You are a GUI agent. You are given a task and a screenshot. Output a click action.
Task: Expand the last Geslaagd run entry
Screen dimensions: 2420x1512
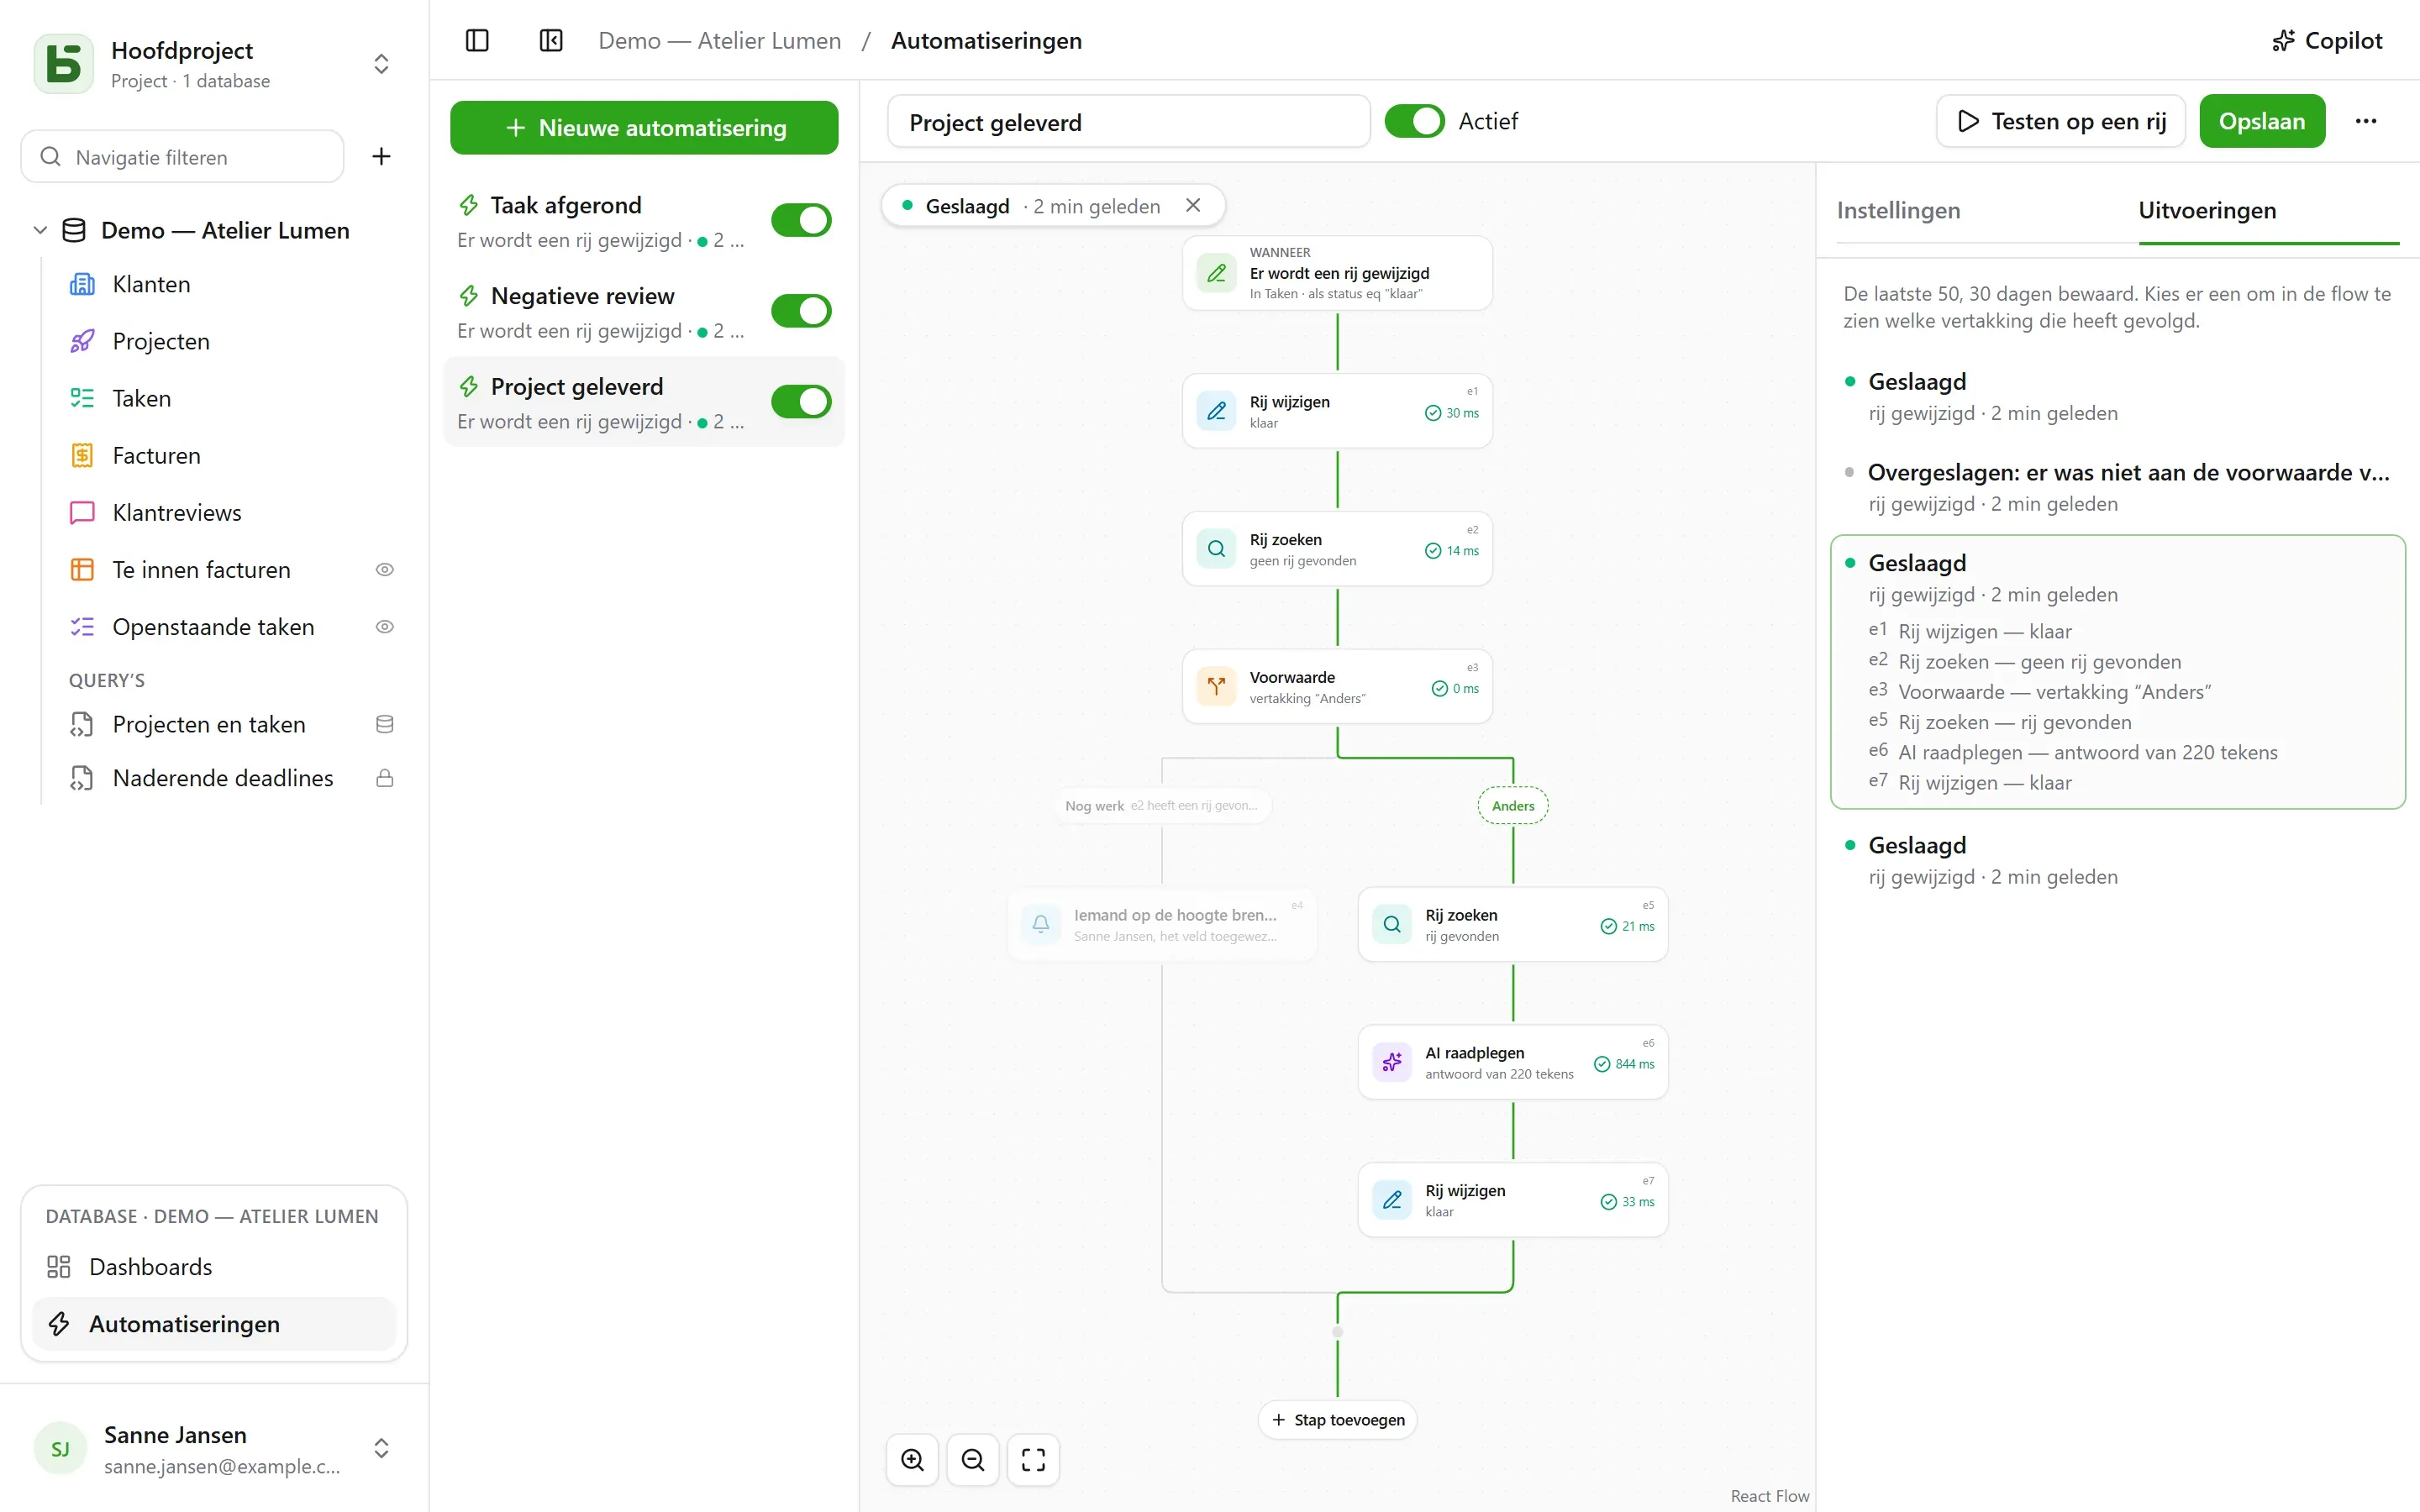click(x=2118, y=860)
